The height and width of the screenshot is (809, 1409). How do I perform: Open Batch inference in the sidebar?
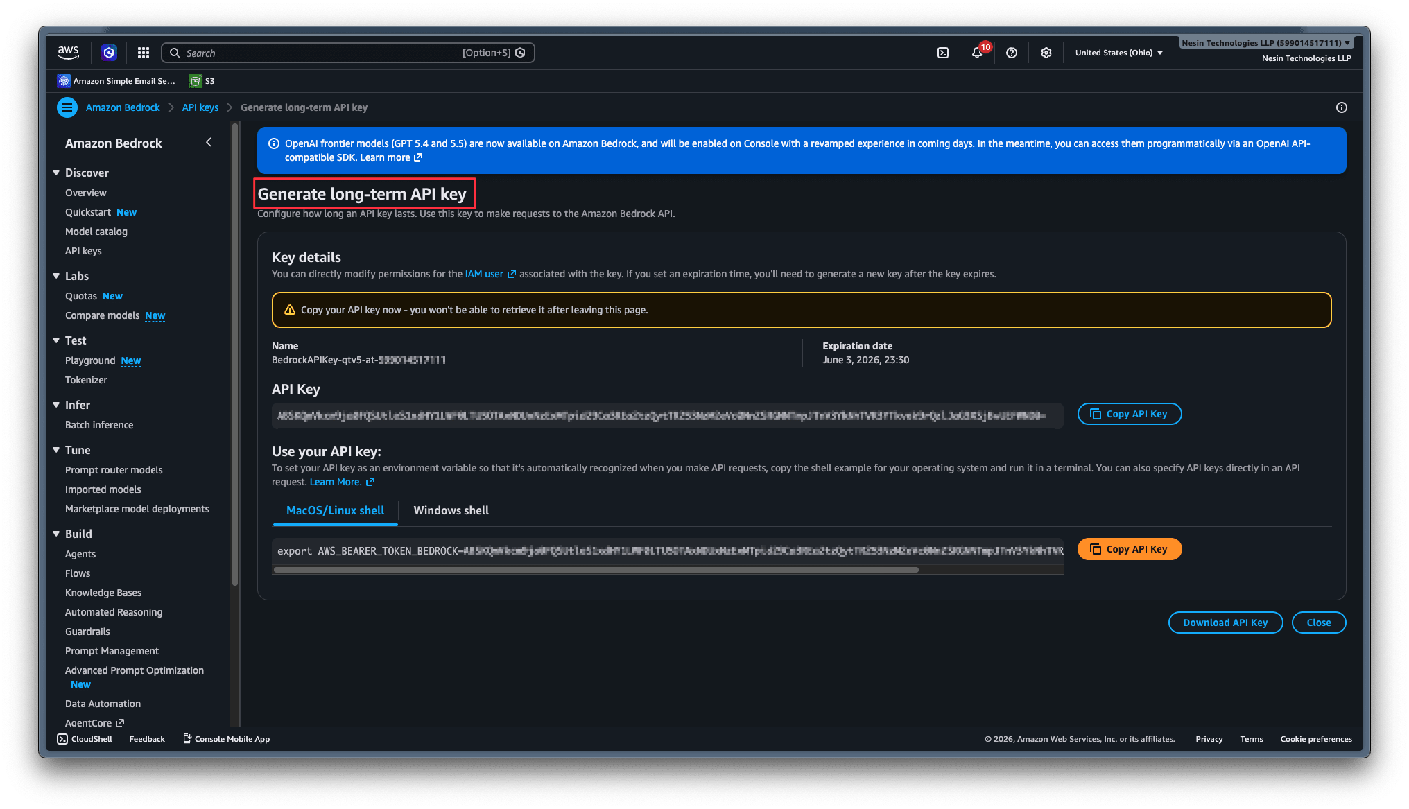99,425
